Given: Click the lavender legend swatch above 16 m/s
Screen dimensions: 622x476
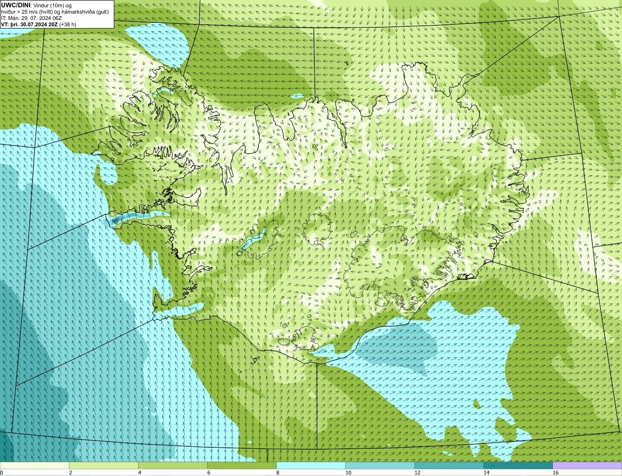Looking at the screenshot, I should click(587, 465).
